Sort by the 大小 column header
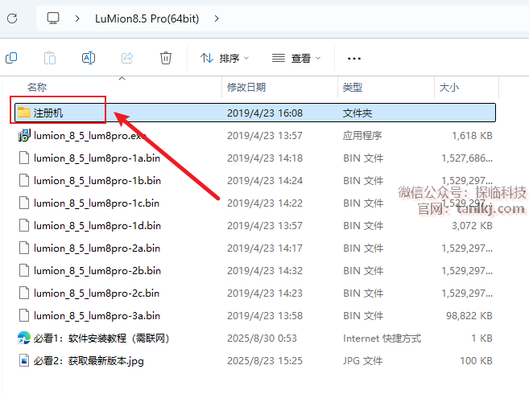Image resolution: width=529 pixels, height=394 pixels. coord(448,88)
